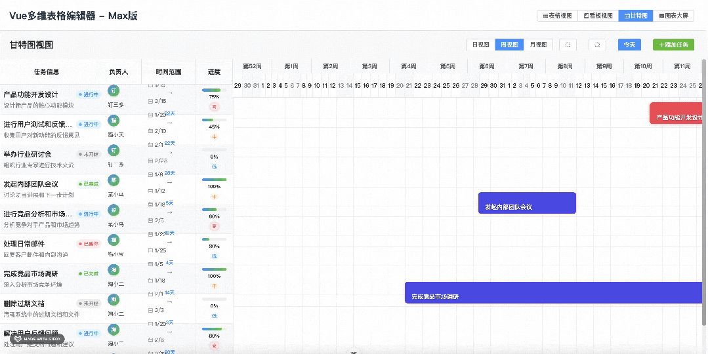Click 未开始 status badge of 删除过期文档
708x354 pixels.
coord(89,303)
